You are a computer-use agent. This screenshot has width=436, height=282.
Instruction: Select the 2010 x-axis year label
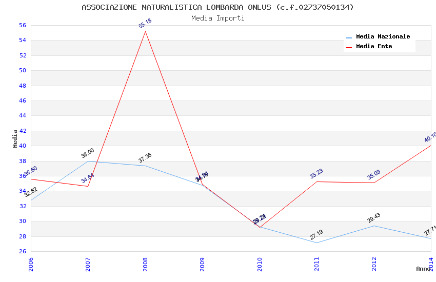pos(260,264)
